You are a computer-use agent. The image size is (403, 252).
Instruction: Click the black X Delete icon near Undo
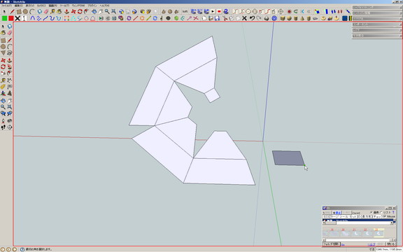[x=244, y=18]
